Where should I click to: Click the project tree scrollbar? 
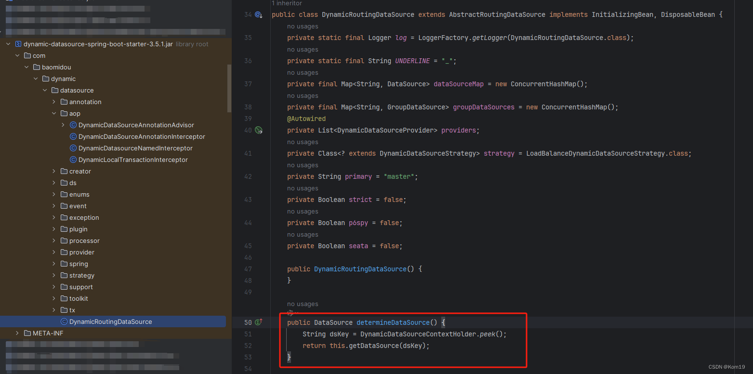click(229, 87)
